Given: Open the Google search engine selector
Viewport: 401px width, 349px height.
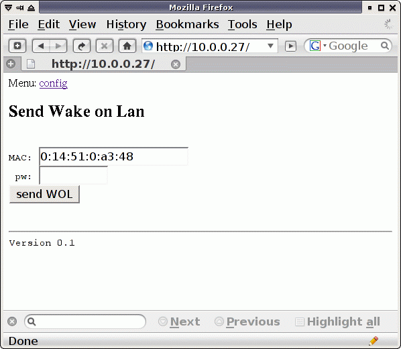Looking at the screenshot, I should [318, 46].
